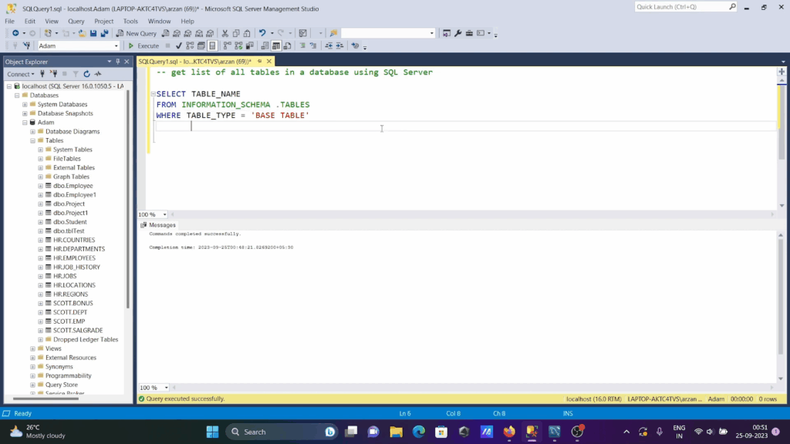The height and width of the screenshot is (444, 790).
Task: Click the Parse checkmark icon
Action: (179, 45)
